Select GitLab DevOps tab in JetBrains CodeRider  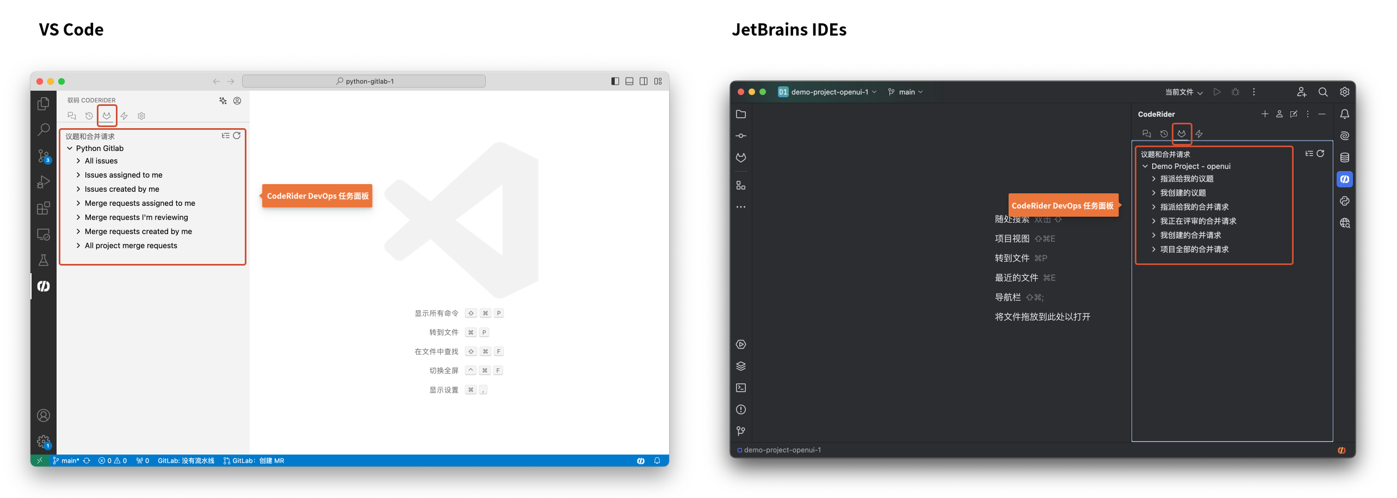[x=1182, y=134]
